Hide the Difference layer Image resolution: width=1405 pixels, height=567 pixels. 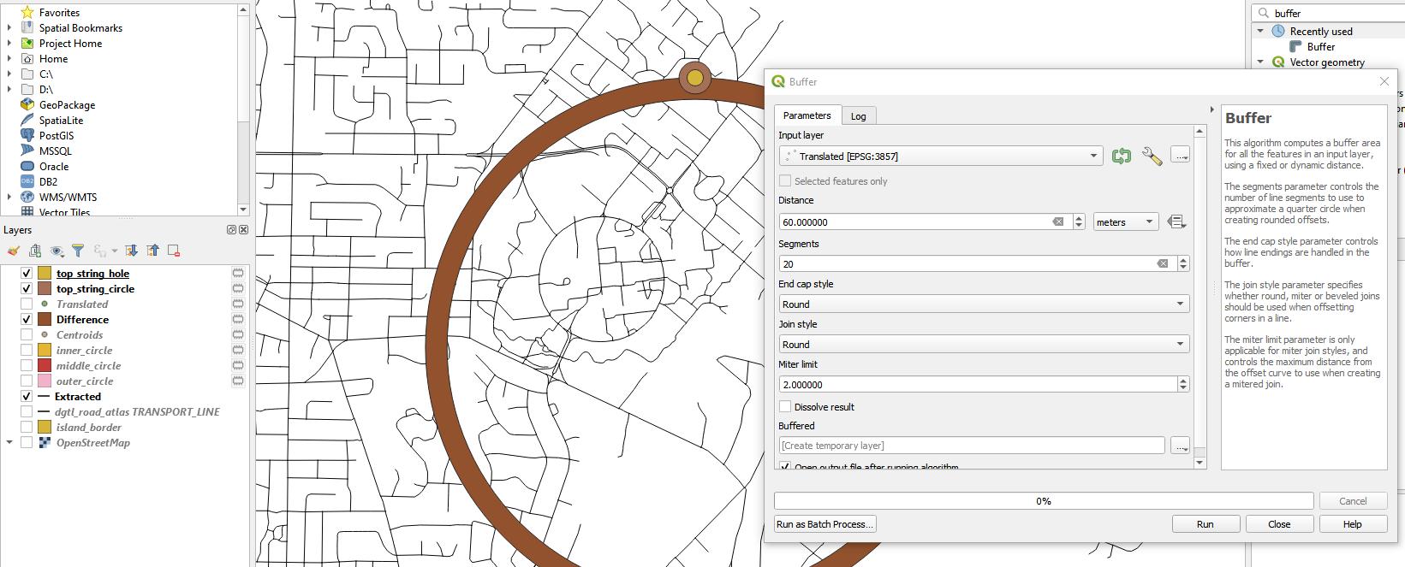click(x=27, y=320)
